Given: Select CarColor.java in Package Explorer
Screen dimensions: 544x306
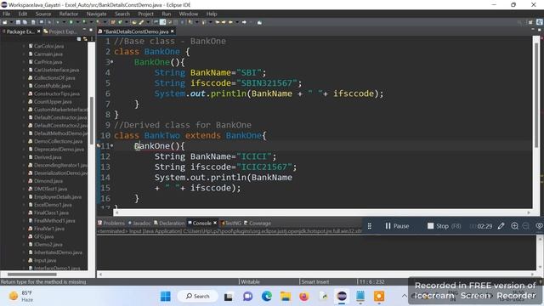Looking at the screenshot, I should (x=48, y=46).
